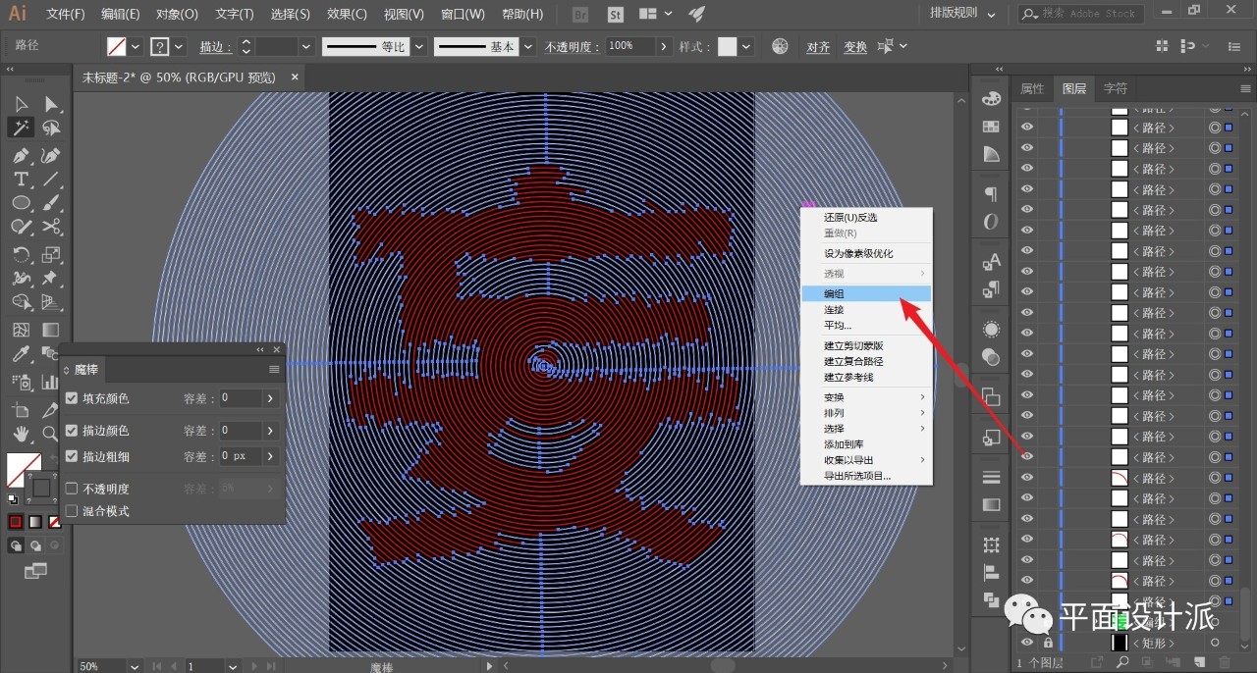Select the Line Segment tool
Image resolution: width=1257 pixels, height=673 pixels.
[51, 180]
